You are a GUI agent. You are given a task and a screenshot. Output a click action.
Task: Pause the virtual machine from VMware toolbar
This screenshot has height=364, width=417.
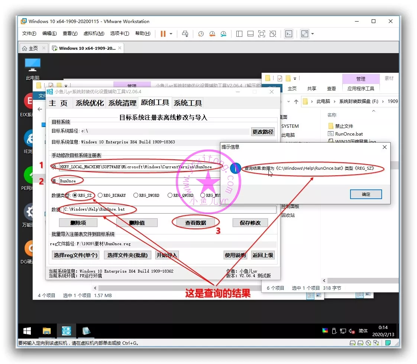click(x=163, y=34)
